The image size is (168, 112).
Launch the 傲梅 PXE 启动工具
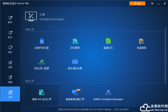(x=42, y=95)
